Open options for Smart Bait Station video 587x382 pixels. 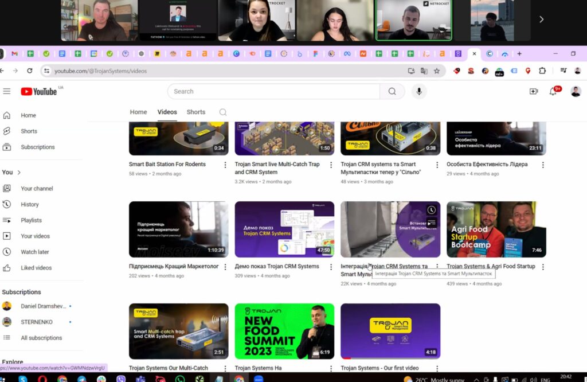(225, 165)
